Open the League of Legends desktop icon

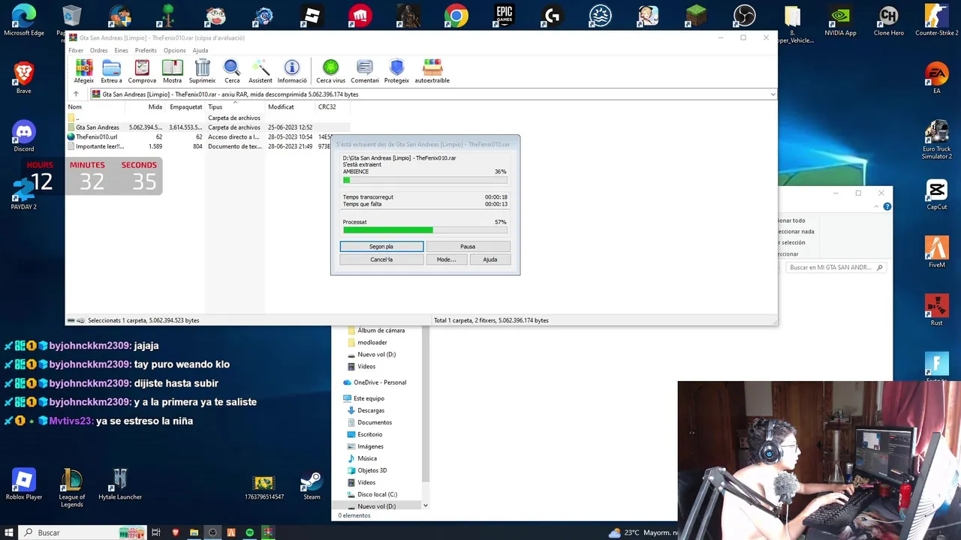tap(72, 488)
